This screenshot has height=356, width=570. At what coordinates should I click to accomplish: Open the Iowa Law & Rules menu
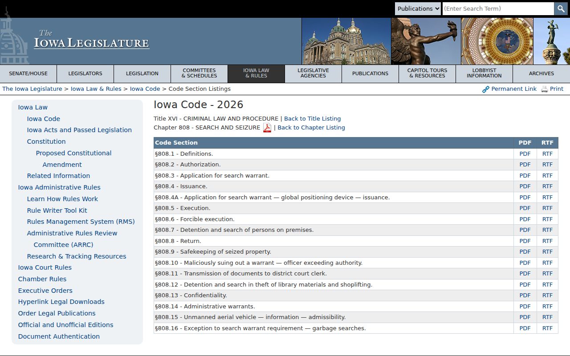pyautogui.click(x=256, y=74)
